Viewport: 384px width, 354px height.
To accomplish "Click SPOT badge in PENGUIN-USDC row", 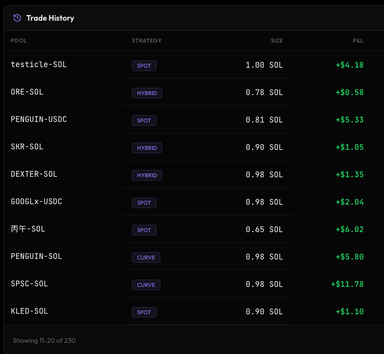I will tap(144, 121).
